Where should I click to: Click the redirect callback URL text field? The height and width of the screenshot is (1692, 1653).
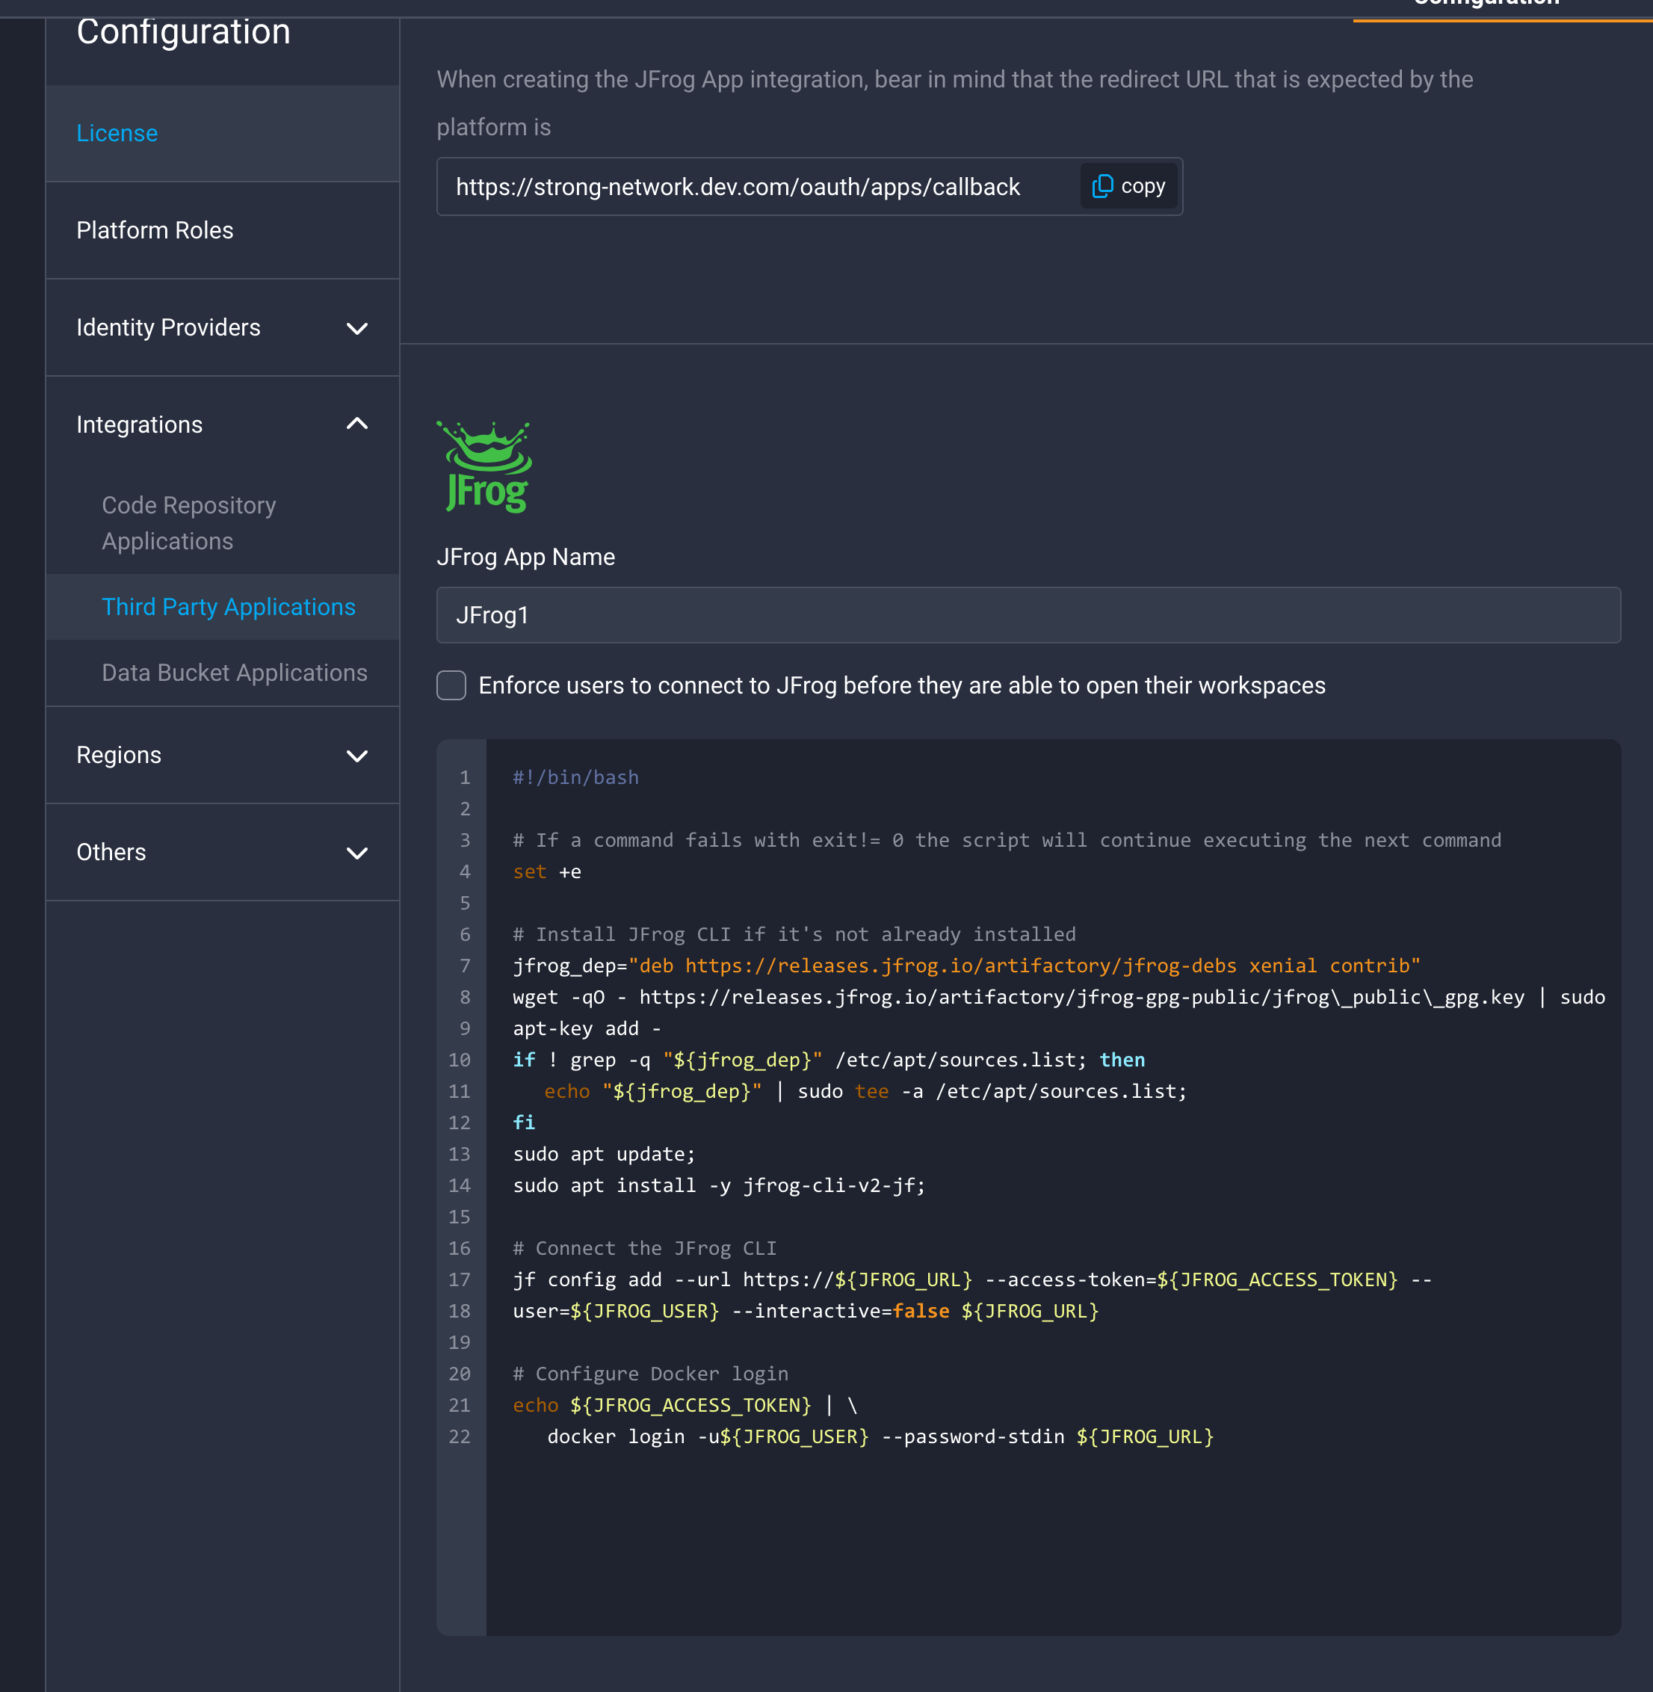click(738, 187)
